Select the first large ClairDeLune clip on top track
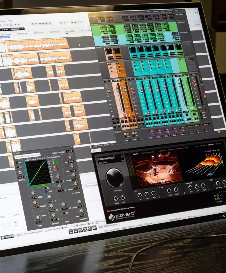 point(17,46)
